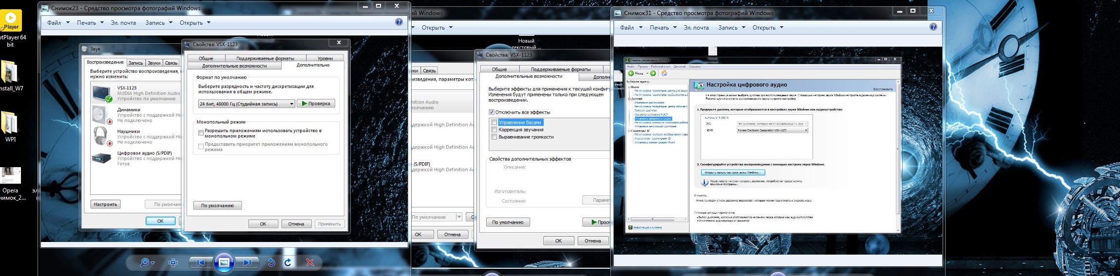Start the slideshow with the round center button
The width and height of the screenshot is (1120, 276).
[224, 262]
